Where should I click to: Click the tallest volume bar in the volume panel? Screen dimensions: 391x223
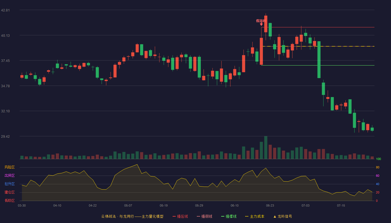click(266, 147)
